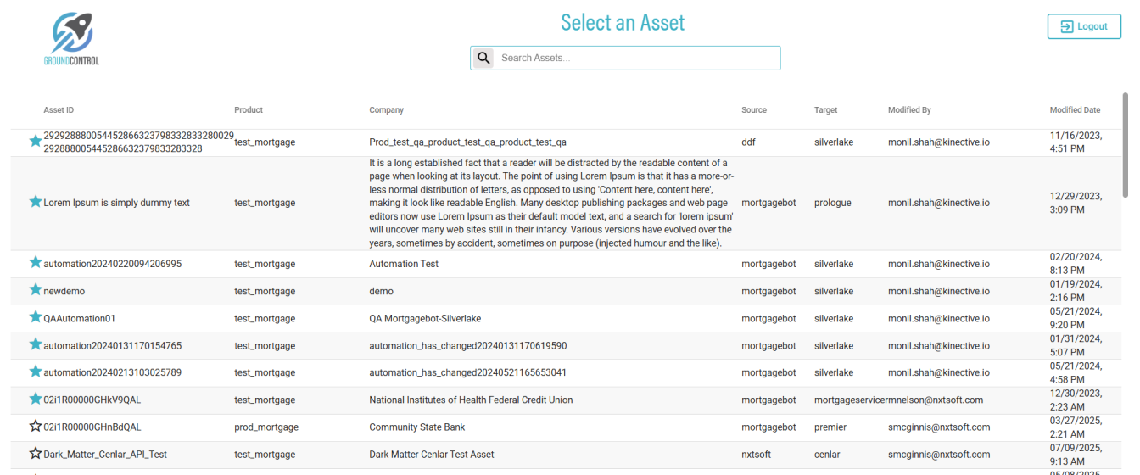
Task: Sort by Modified Date column header
Action: (1075, 110)
